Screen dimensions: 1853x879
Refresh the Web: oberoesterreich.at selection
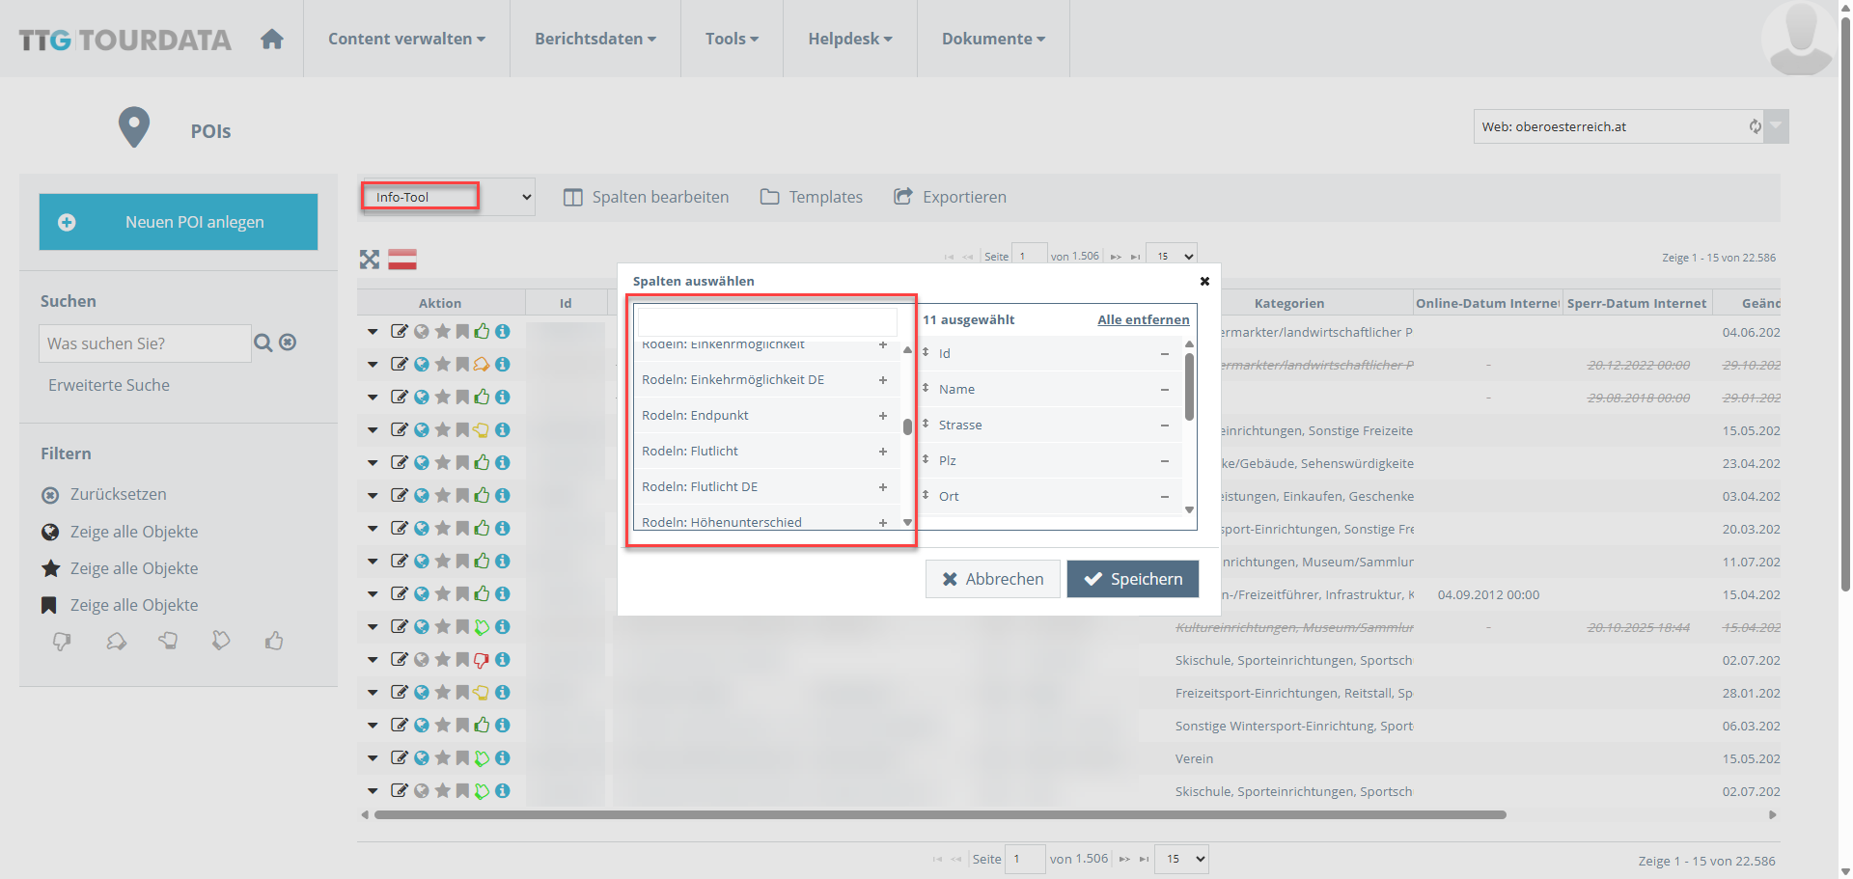point(1755,126)
